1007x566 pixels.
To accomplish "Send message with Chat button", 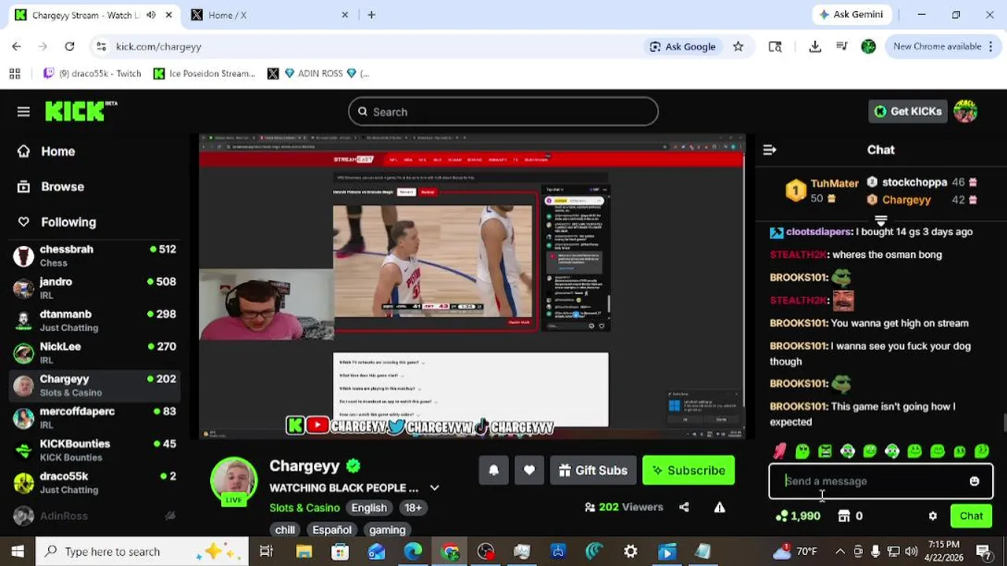I will [971, 516].
